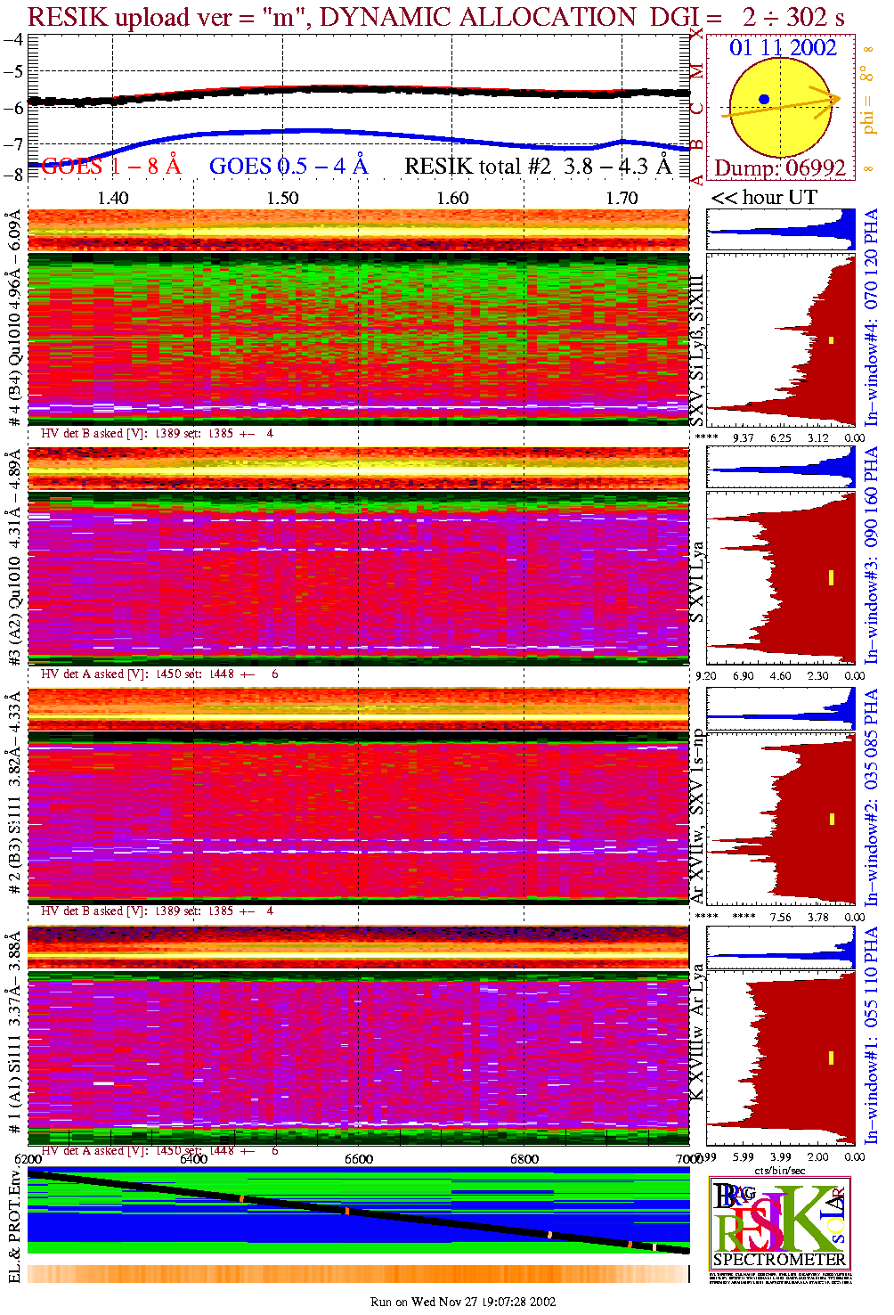Image resolution: width=894 pixels, height=1315 pixels.
Task: Click the −4 y-axis label
Action: click(13, 41)
